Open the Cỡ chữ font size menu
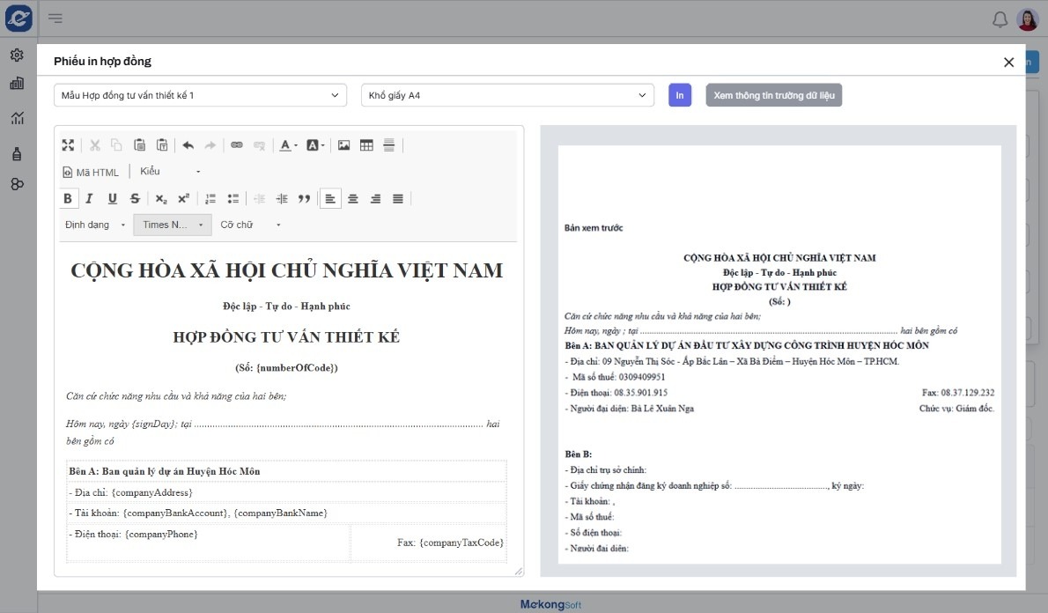The width and height of the screenshot is (1048, 613). click(x=250, y=225)
